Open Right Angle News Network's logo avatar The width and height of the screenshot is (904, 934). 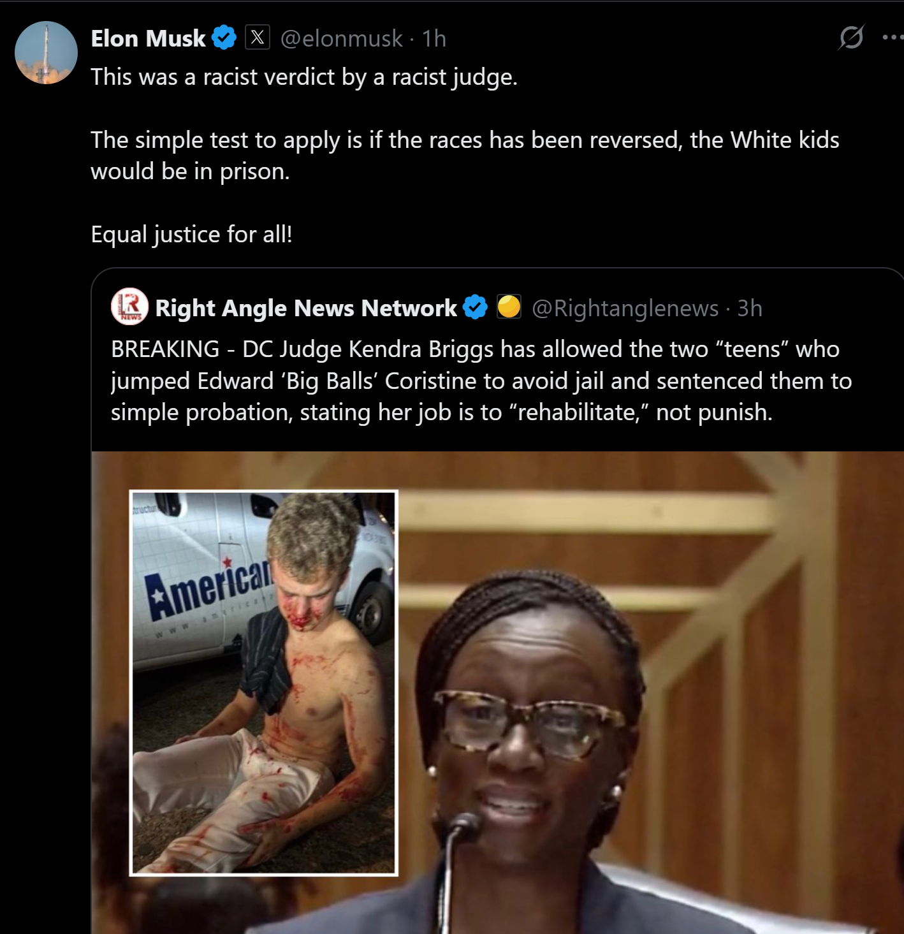coord(129,307)
